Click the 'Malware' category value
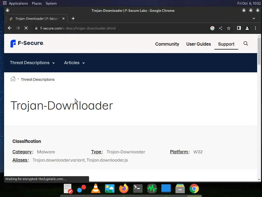262x197 pixels. 46,152
